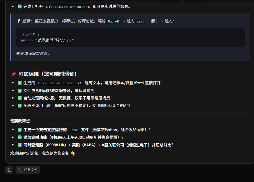
Task: Click the checkmark beside 添加定时功能 suggestion
Action: coord(19,137)
